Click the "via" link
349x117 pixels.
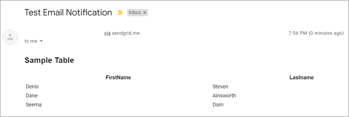[107, 33]
